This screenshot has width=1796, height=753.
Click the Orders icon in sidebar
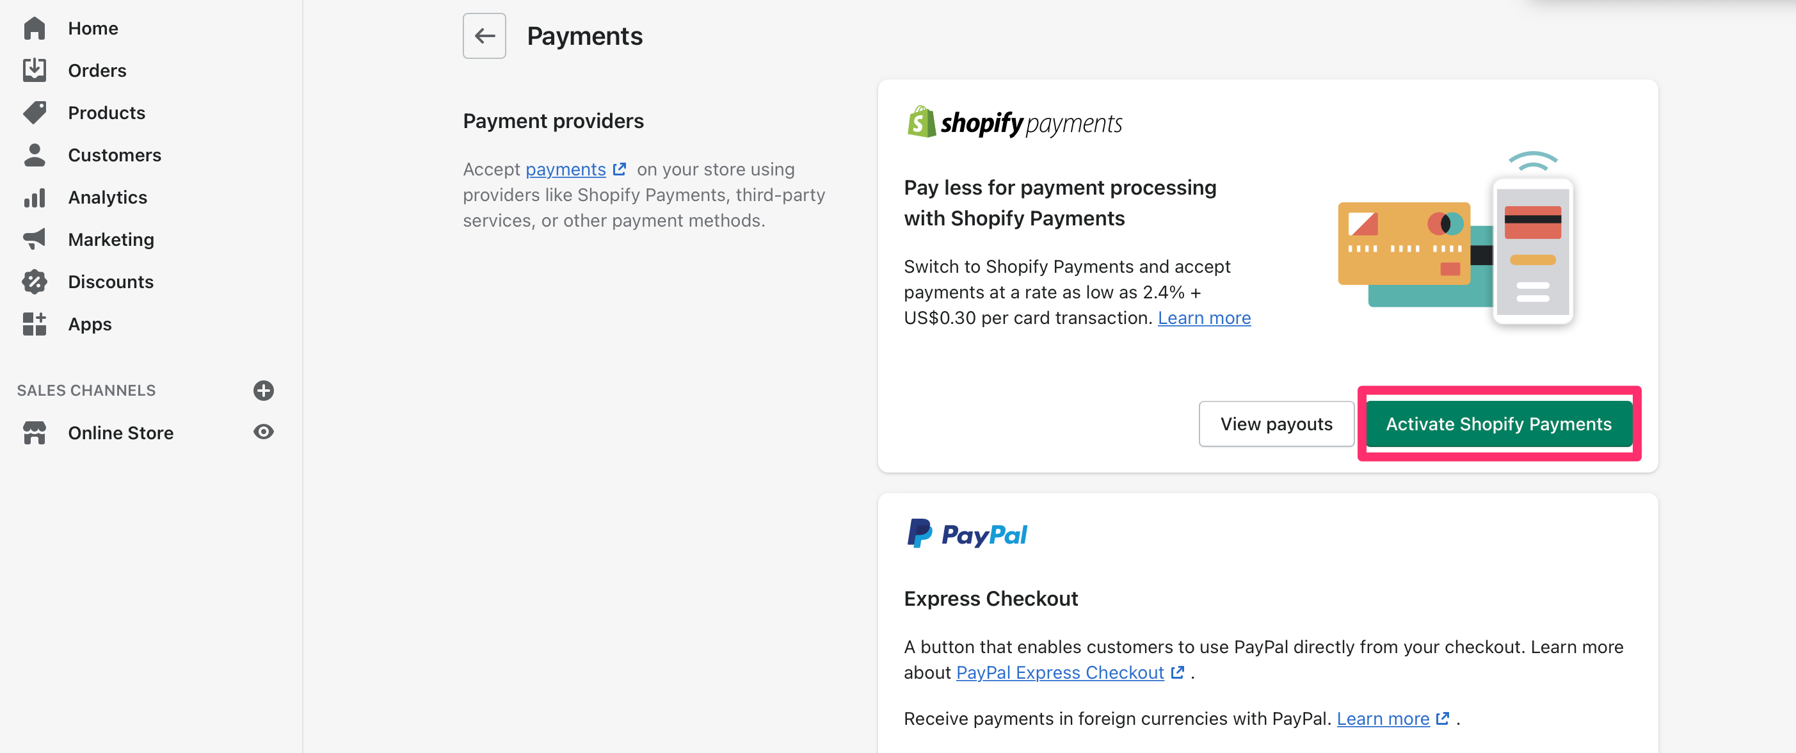point(35,70)
